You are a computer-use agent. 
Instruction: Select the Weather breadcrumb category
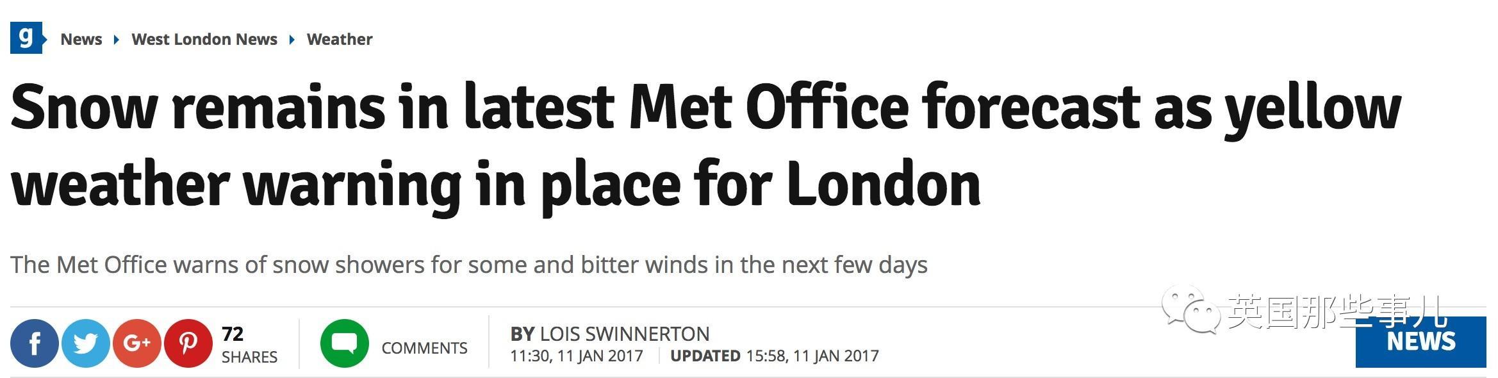point(340,39)
